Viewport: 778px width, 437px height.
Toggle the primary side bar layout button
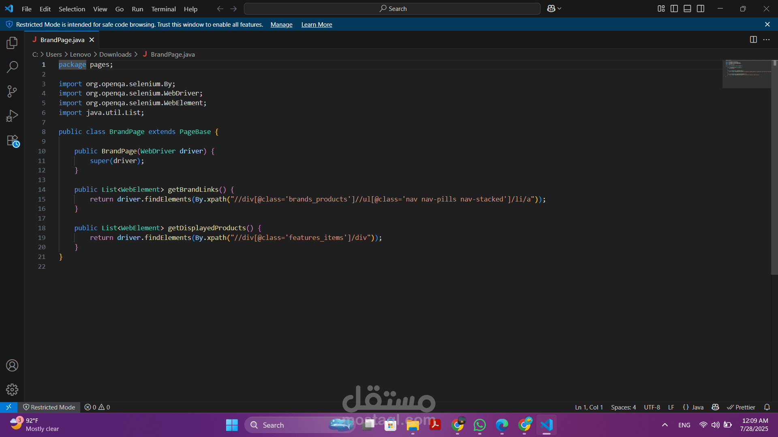(x=674, y=8)
